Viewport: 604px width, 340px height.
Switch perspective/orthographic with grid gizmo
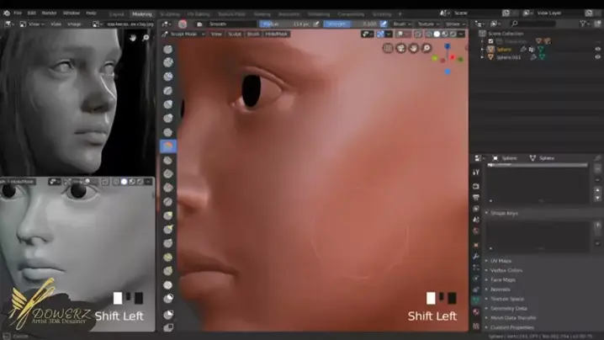point(388,48)
